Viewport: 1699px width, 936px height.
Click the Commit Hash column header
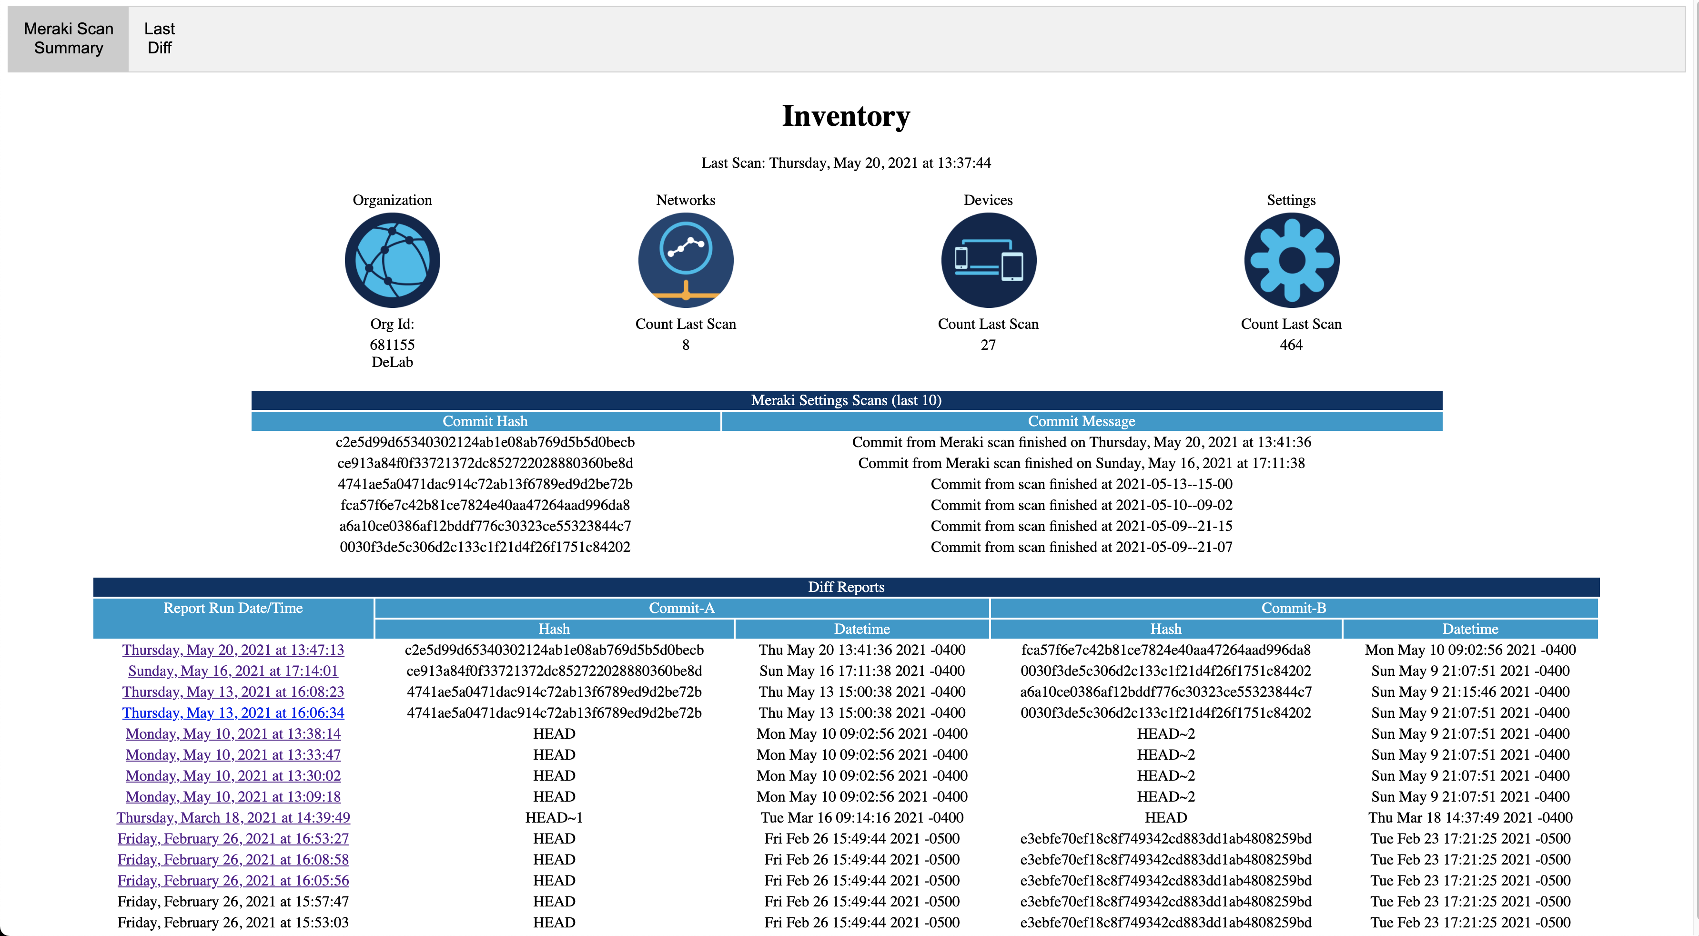point(485,421)
